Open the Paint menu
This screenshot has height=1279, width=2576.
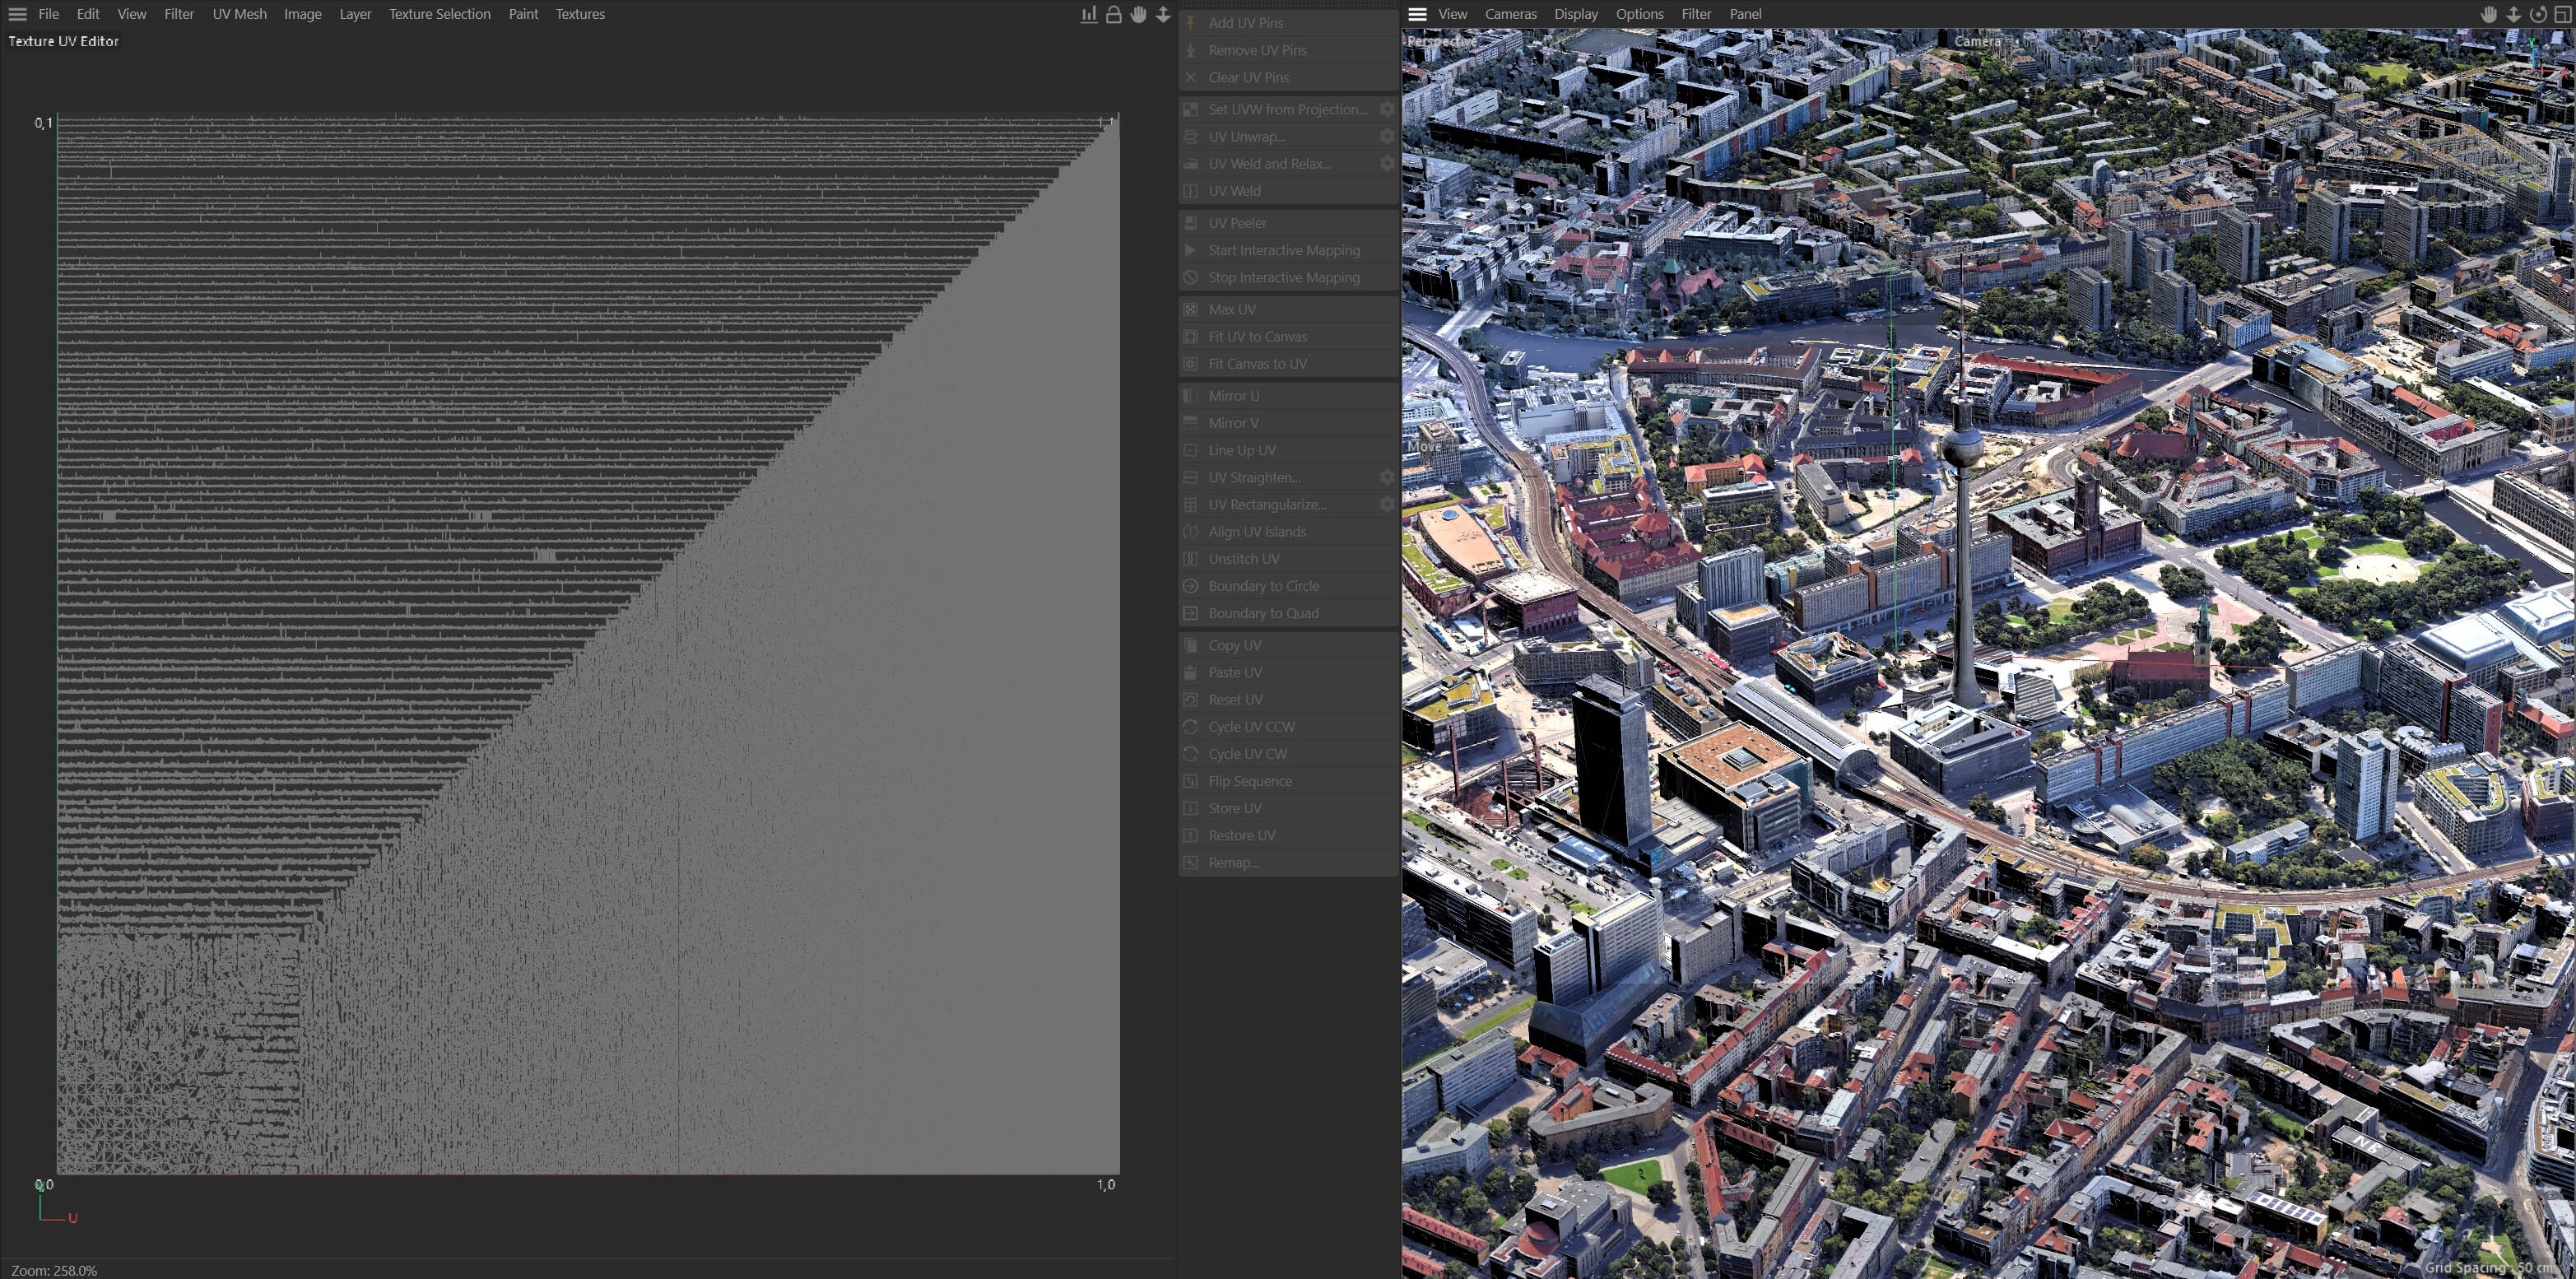[x=523, y=14]
